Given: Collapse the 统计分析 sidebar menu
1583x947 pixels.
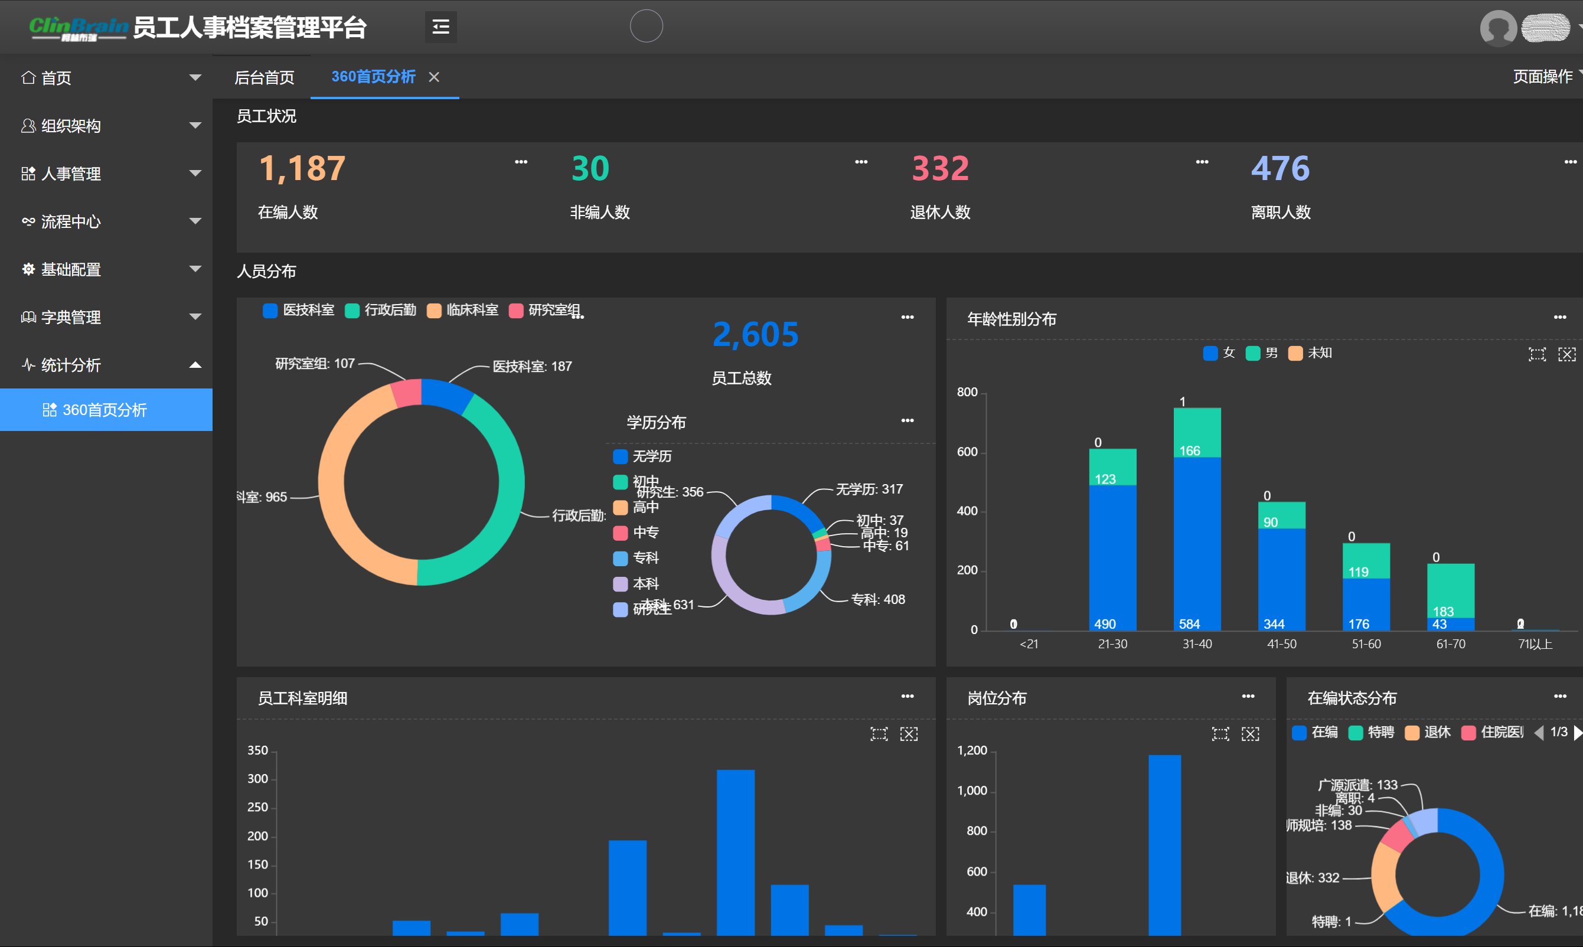Looking at the screenshot, I should pyautogui.click(x=195, y=364).
